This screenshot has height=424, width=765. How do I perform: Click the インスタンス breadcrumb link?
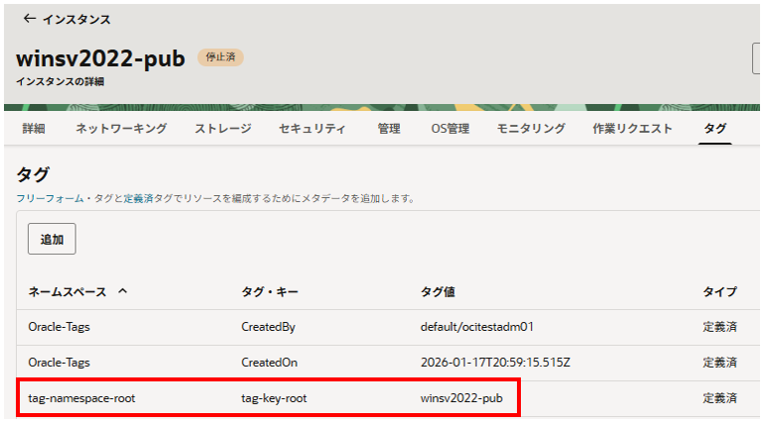pos(76,19)
